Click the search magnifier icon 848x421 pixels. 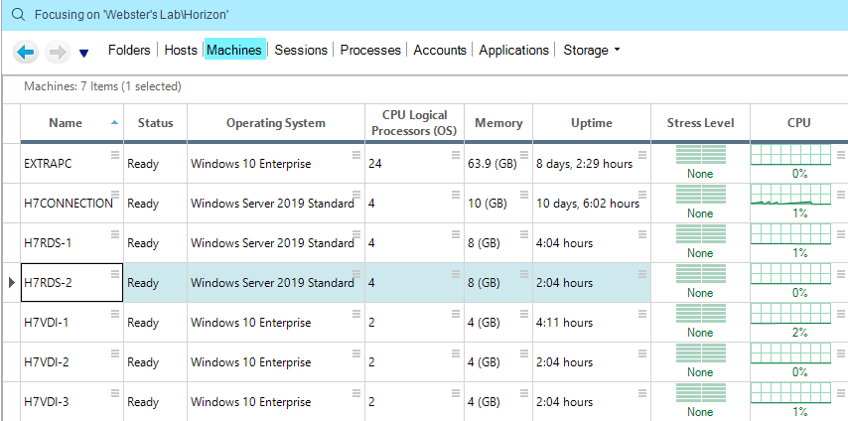[x=17, y=16]
